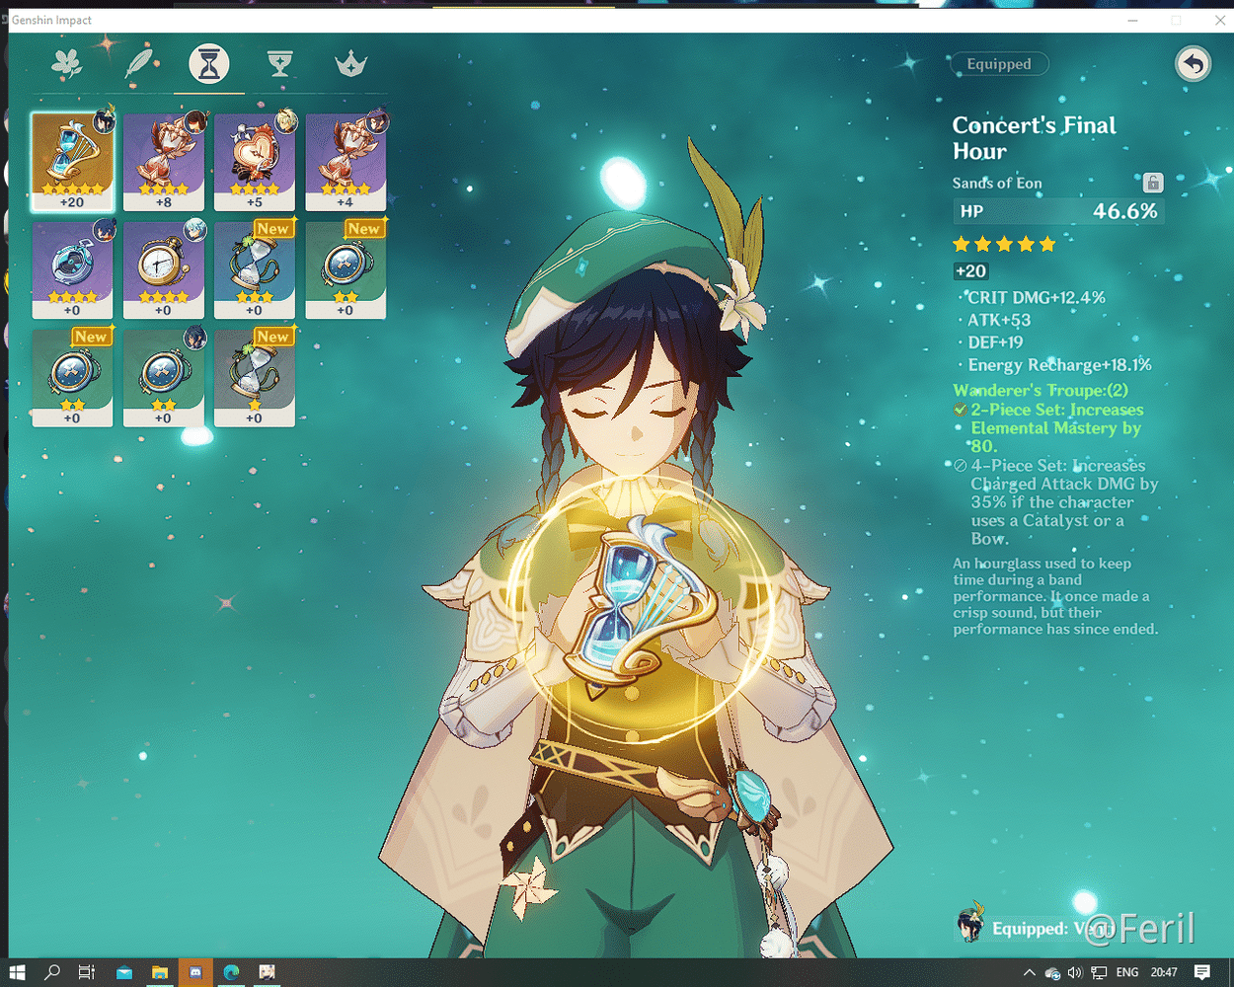Click the Equipped Venti character portrait
The width and height of the screenshot is (1234, 987).
970,925
